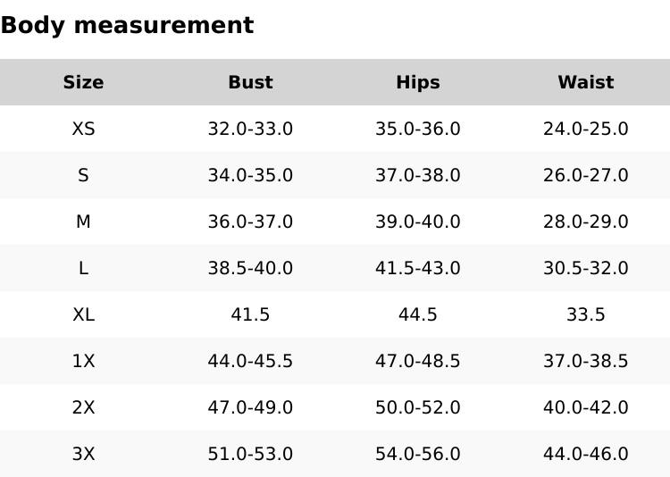
Task: Click the Bust column header
Action: point(250,83)
